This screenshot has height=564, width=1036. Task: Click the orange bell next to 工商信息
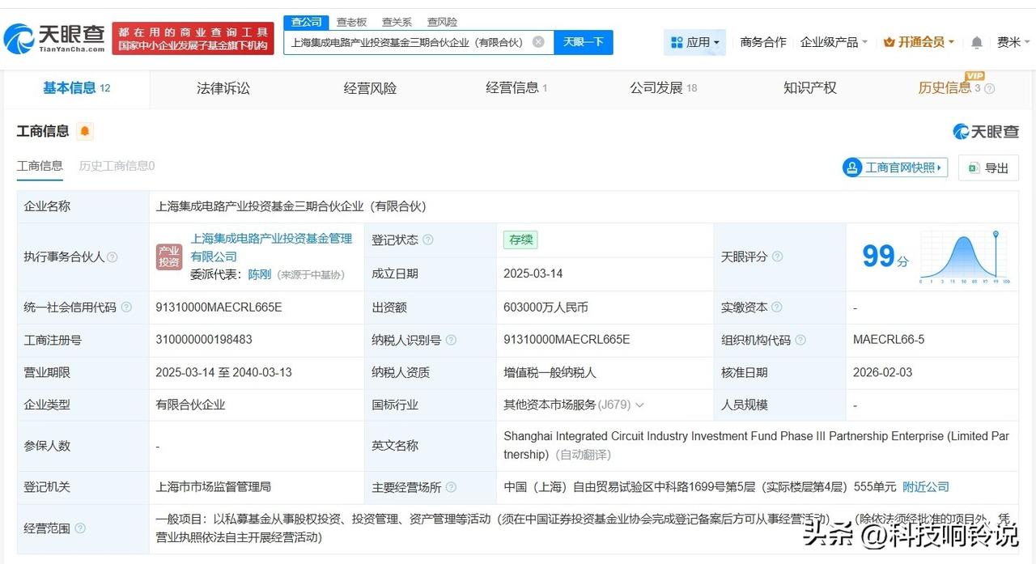pyautogui.click(x=85, y=131)
